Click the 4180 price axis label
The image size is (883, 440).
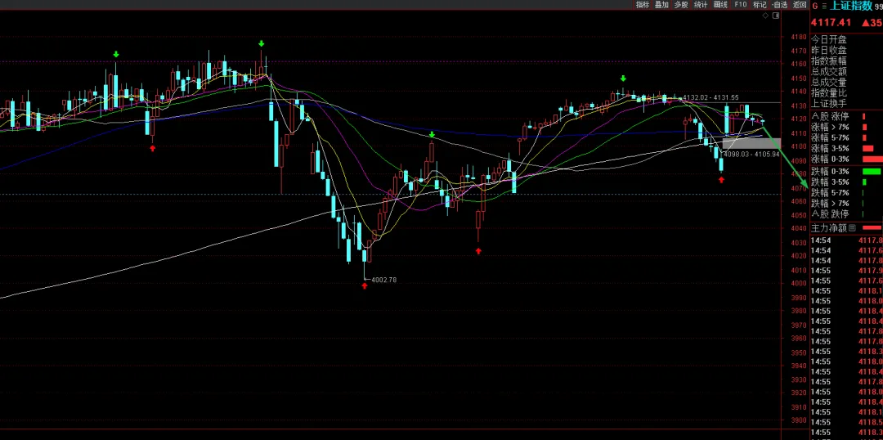799,37
